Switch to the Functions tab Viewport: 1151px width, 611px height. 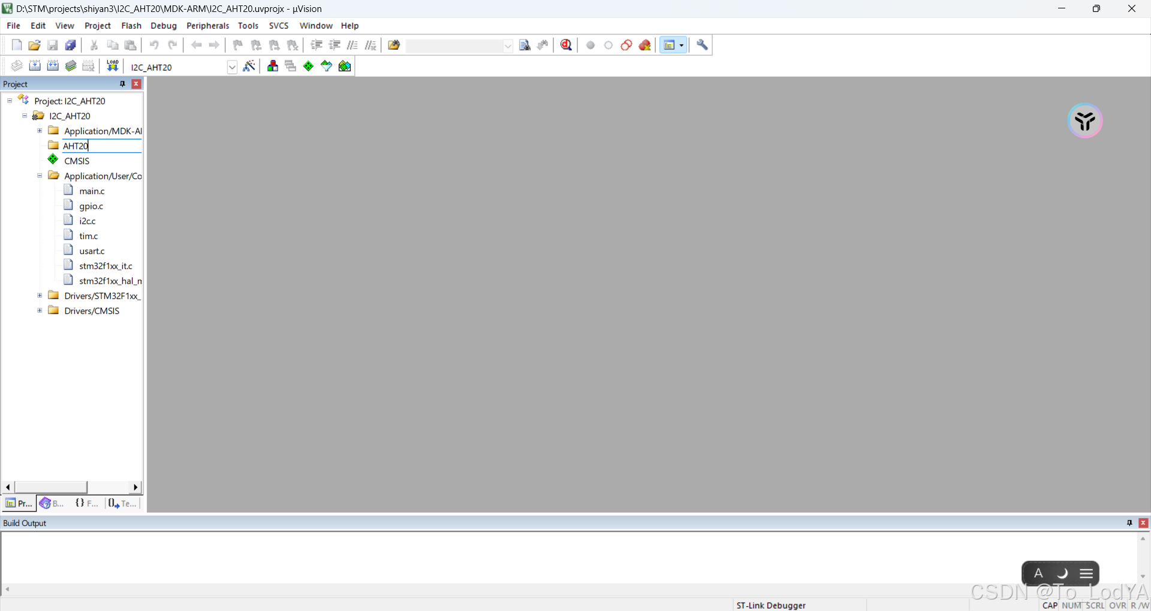point(87,503)
